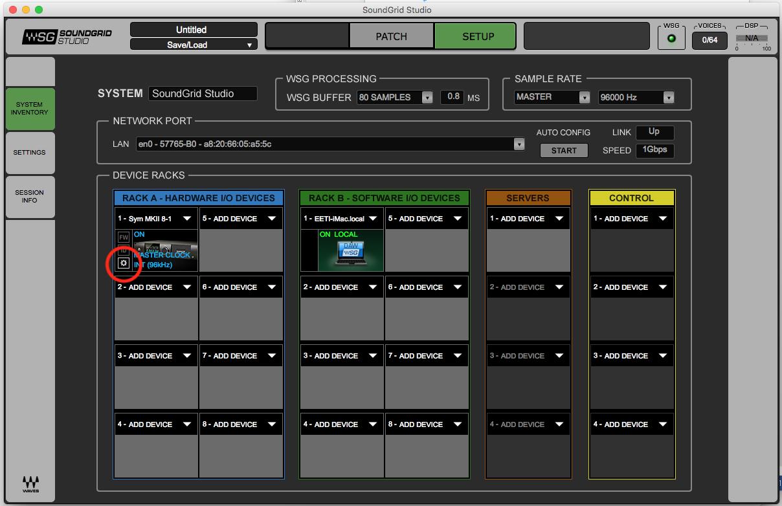782x506 pixels.
Task: Click the DSP usage meter
Action: (x=751, y=39)
